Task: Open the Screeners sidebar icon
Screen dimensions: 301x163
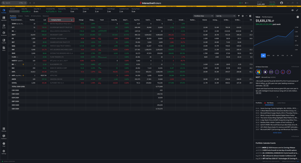Action: (x=4, y=34)
